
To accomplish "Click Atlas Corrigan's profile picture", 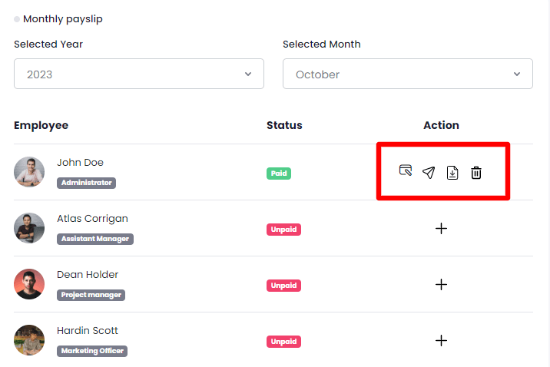I will [29, 228].
